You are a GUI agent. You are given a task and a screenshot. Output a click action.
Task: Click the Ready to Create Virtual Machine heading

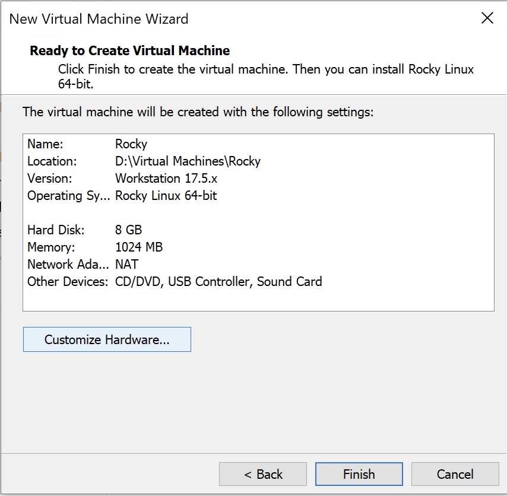coord(129,50)
